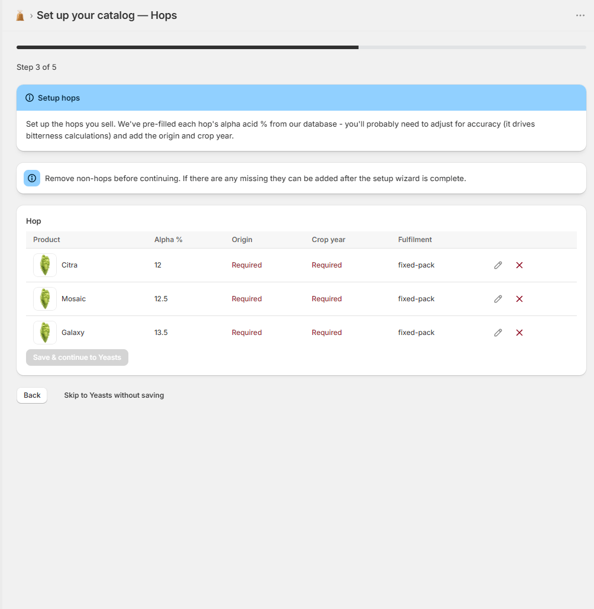This screenshot has width=594, height=609.
Task: Click the Mosaic product name
Action: pos(74,299)
